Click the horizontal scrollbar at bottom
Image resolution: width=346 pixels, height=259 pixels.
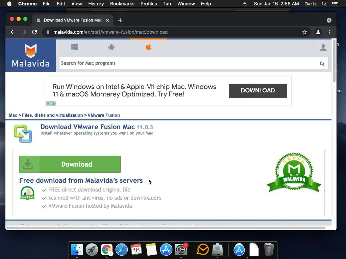[x=166, y=228]
